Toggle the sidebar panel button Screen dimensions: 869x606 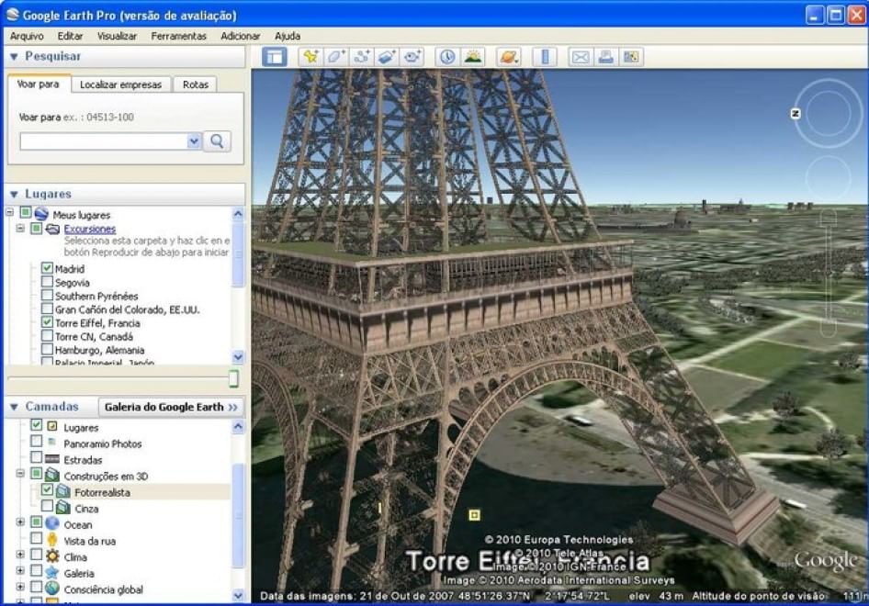coord(275,57)
